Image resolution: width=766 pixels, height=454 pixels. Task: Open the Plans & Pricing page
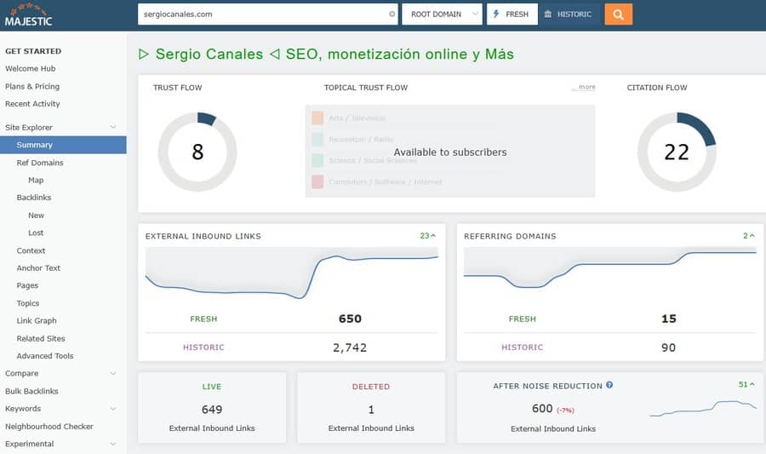[x=32, y=87]
